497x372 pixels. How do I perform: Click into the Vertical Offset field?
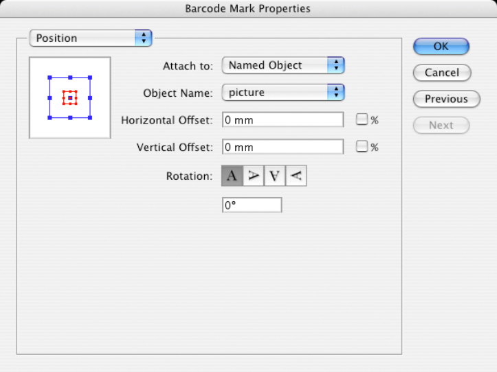[283, 147]
